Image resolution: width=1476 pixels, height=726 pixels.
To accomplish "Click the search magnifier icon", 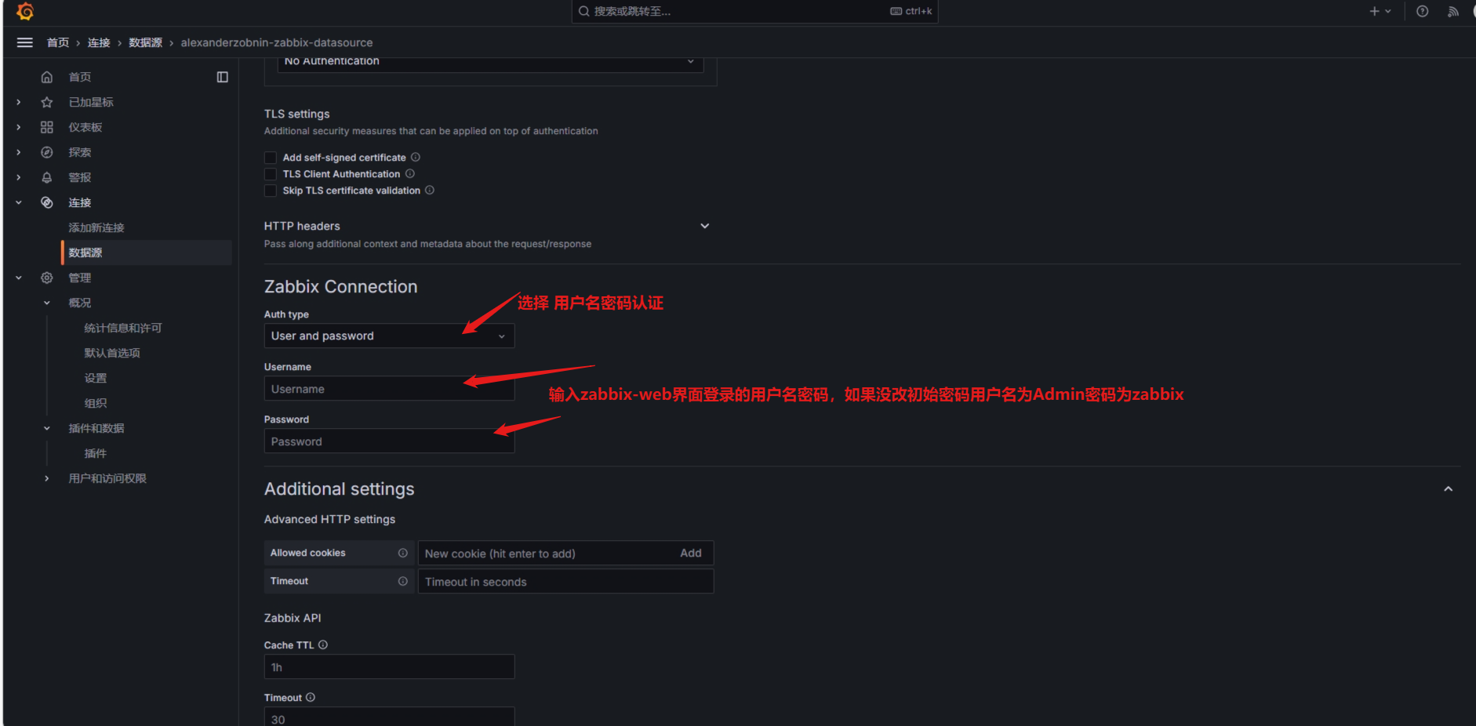I will click(x=584, y=11).
